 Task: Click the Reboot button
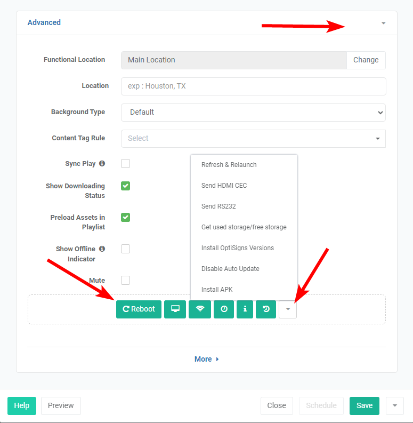[139, 309]
